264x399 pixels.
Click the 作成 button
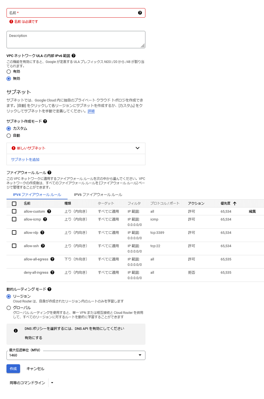click(x=13, y=369)
